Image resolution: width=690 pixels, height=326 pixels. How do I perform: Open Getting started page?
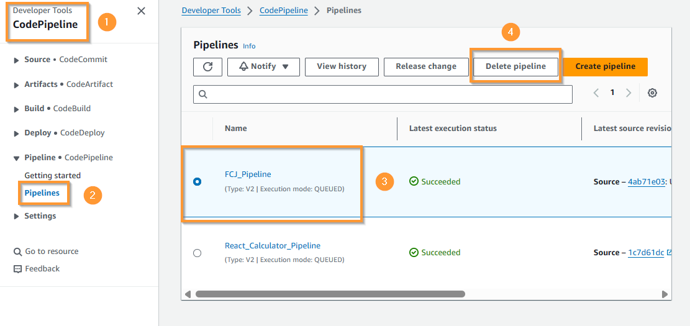coord(52,176)
